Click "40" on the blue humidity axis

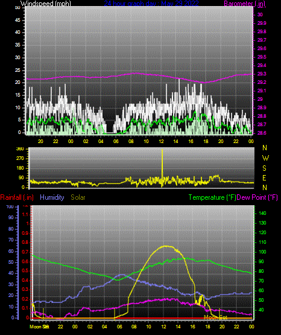pos(11,273)
